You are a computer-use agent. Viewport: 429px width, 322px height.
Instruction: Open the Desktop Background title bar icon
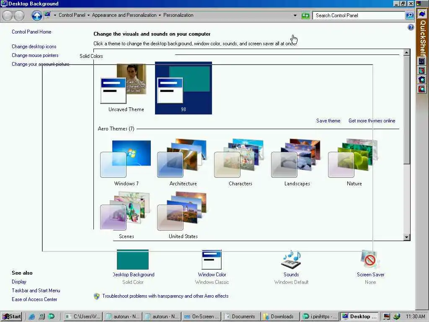point(4,3)
